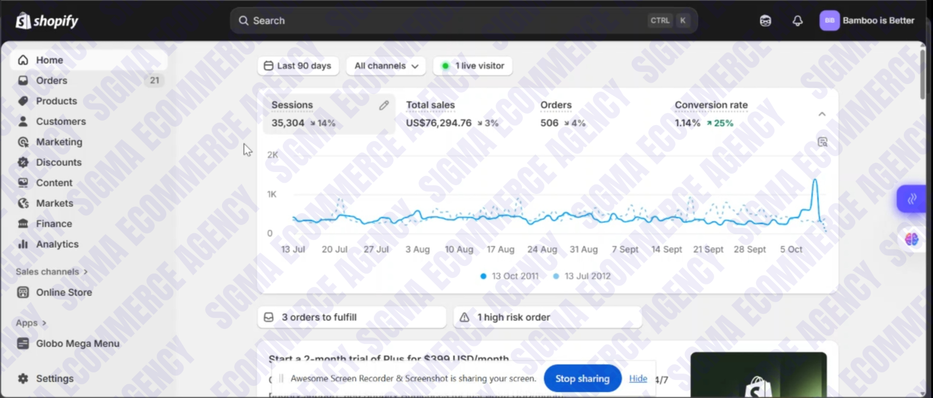Screen dimensions: 933x398
Task: Click the 35,304 sessions value
Action: pyautogui.click(x=288, y=123)
